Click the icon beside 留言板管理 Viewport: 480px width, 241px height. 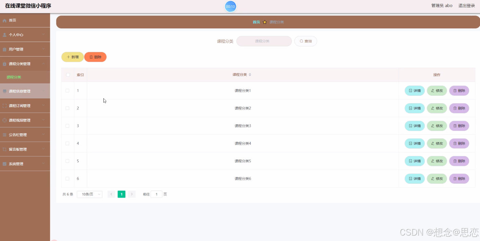(4, 150)
